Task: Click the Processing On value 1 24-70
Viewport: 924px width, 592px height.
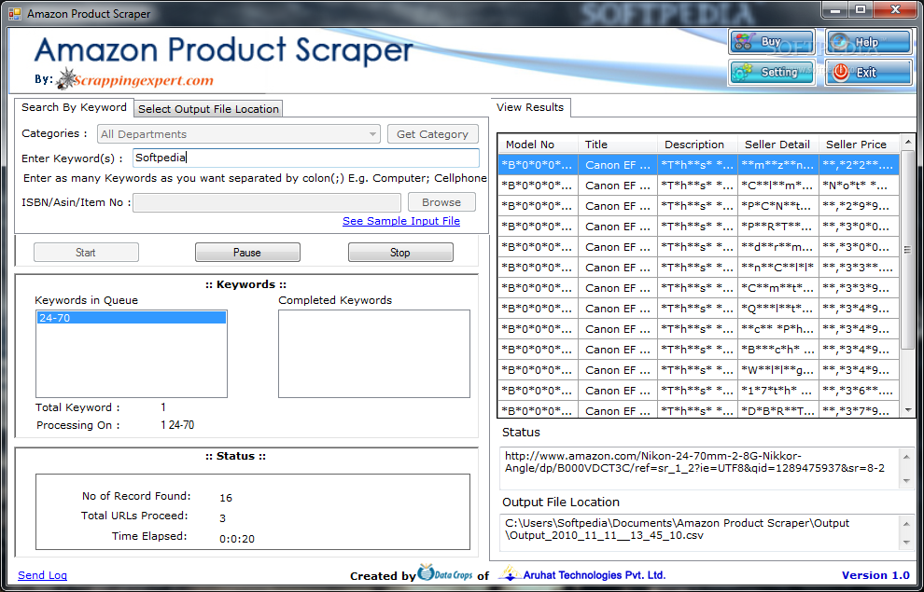Action: click(177, 425)
